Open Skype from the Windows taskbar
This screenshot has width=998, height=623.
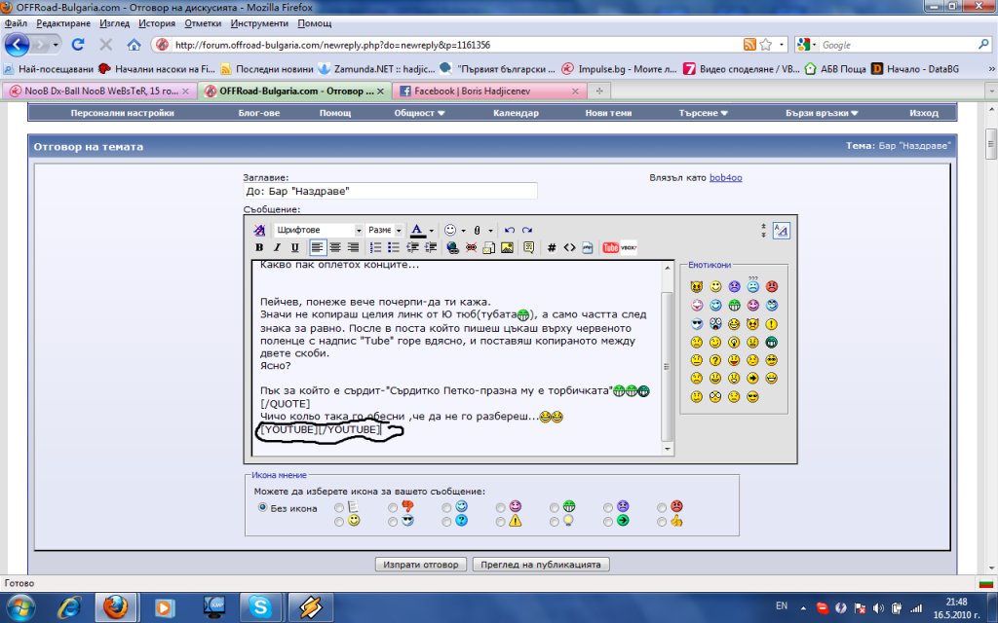click(260, 607)
